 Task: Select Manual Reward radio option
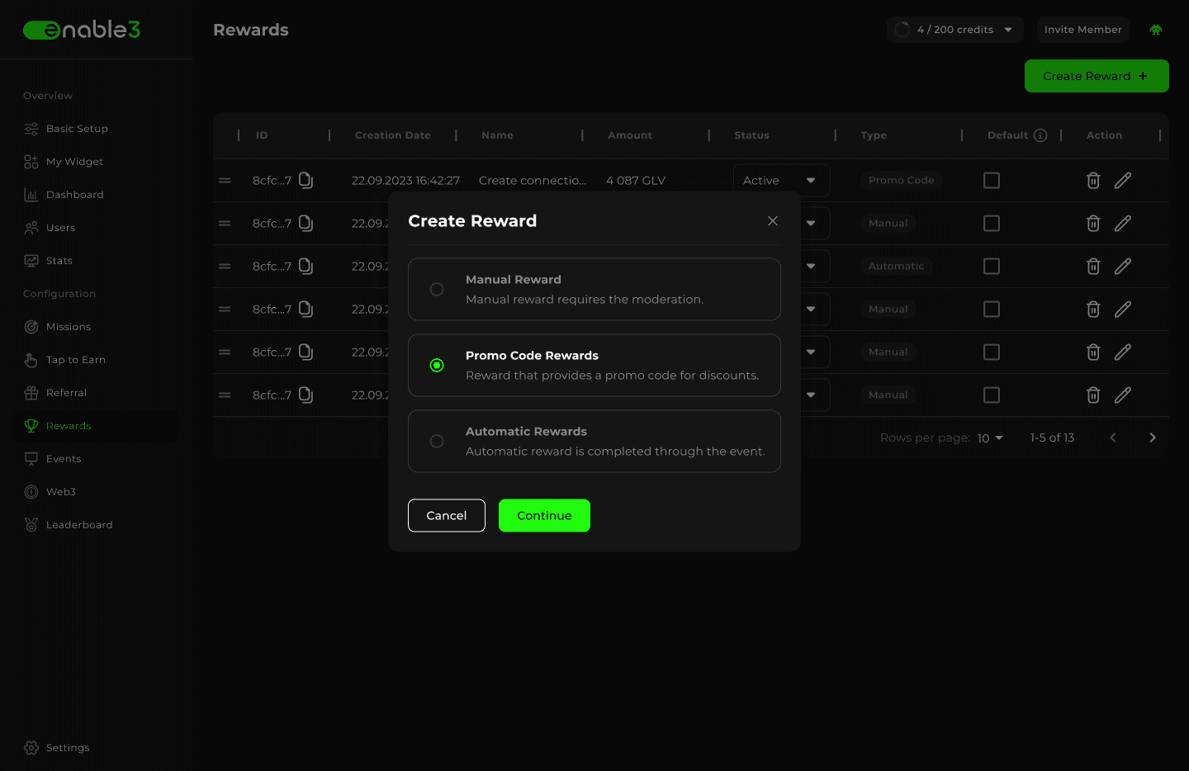437,289
